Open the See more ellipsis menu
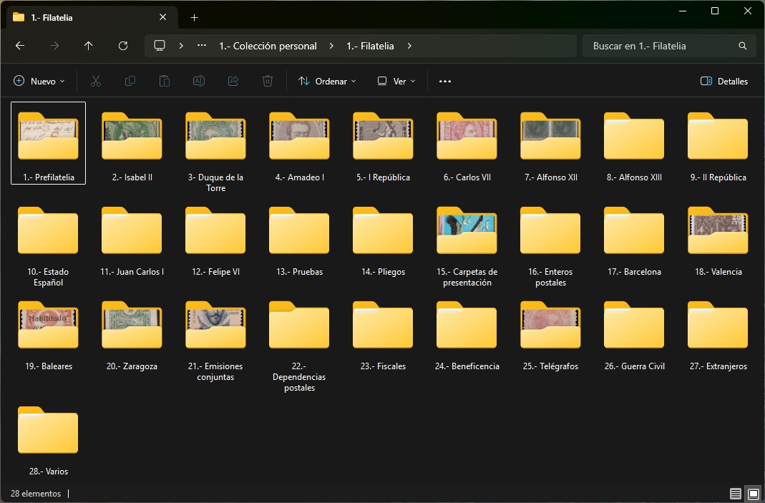 (445, 82)
